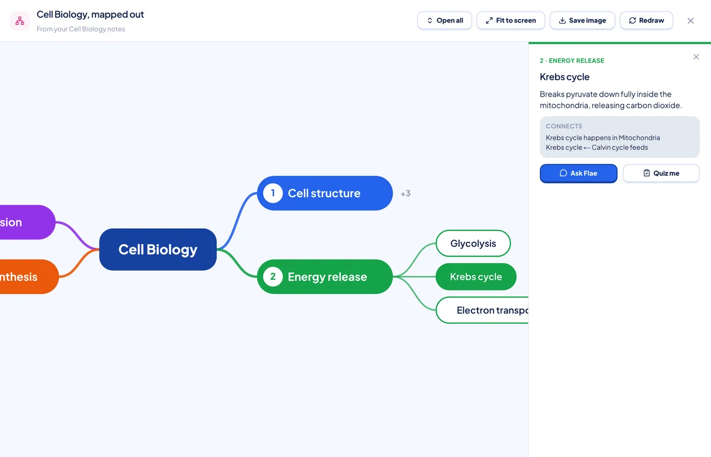Click the Save image button
The image size is (711, 457).
coord(582,20)
